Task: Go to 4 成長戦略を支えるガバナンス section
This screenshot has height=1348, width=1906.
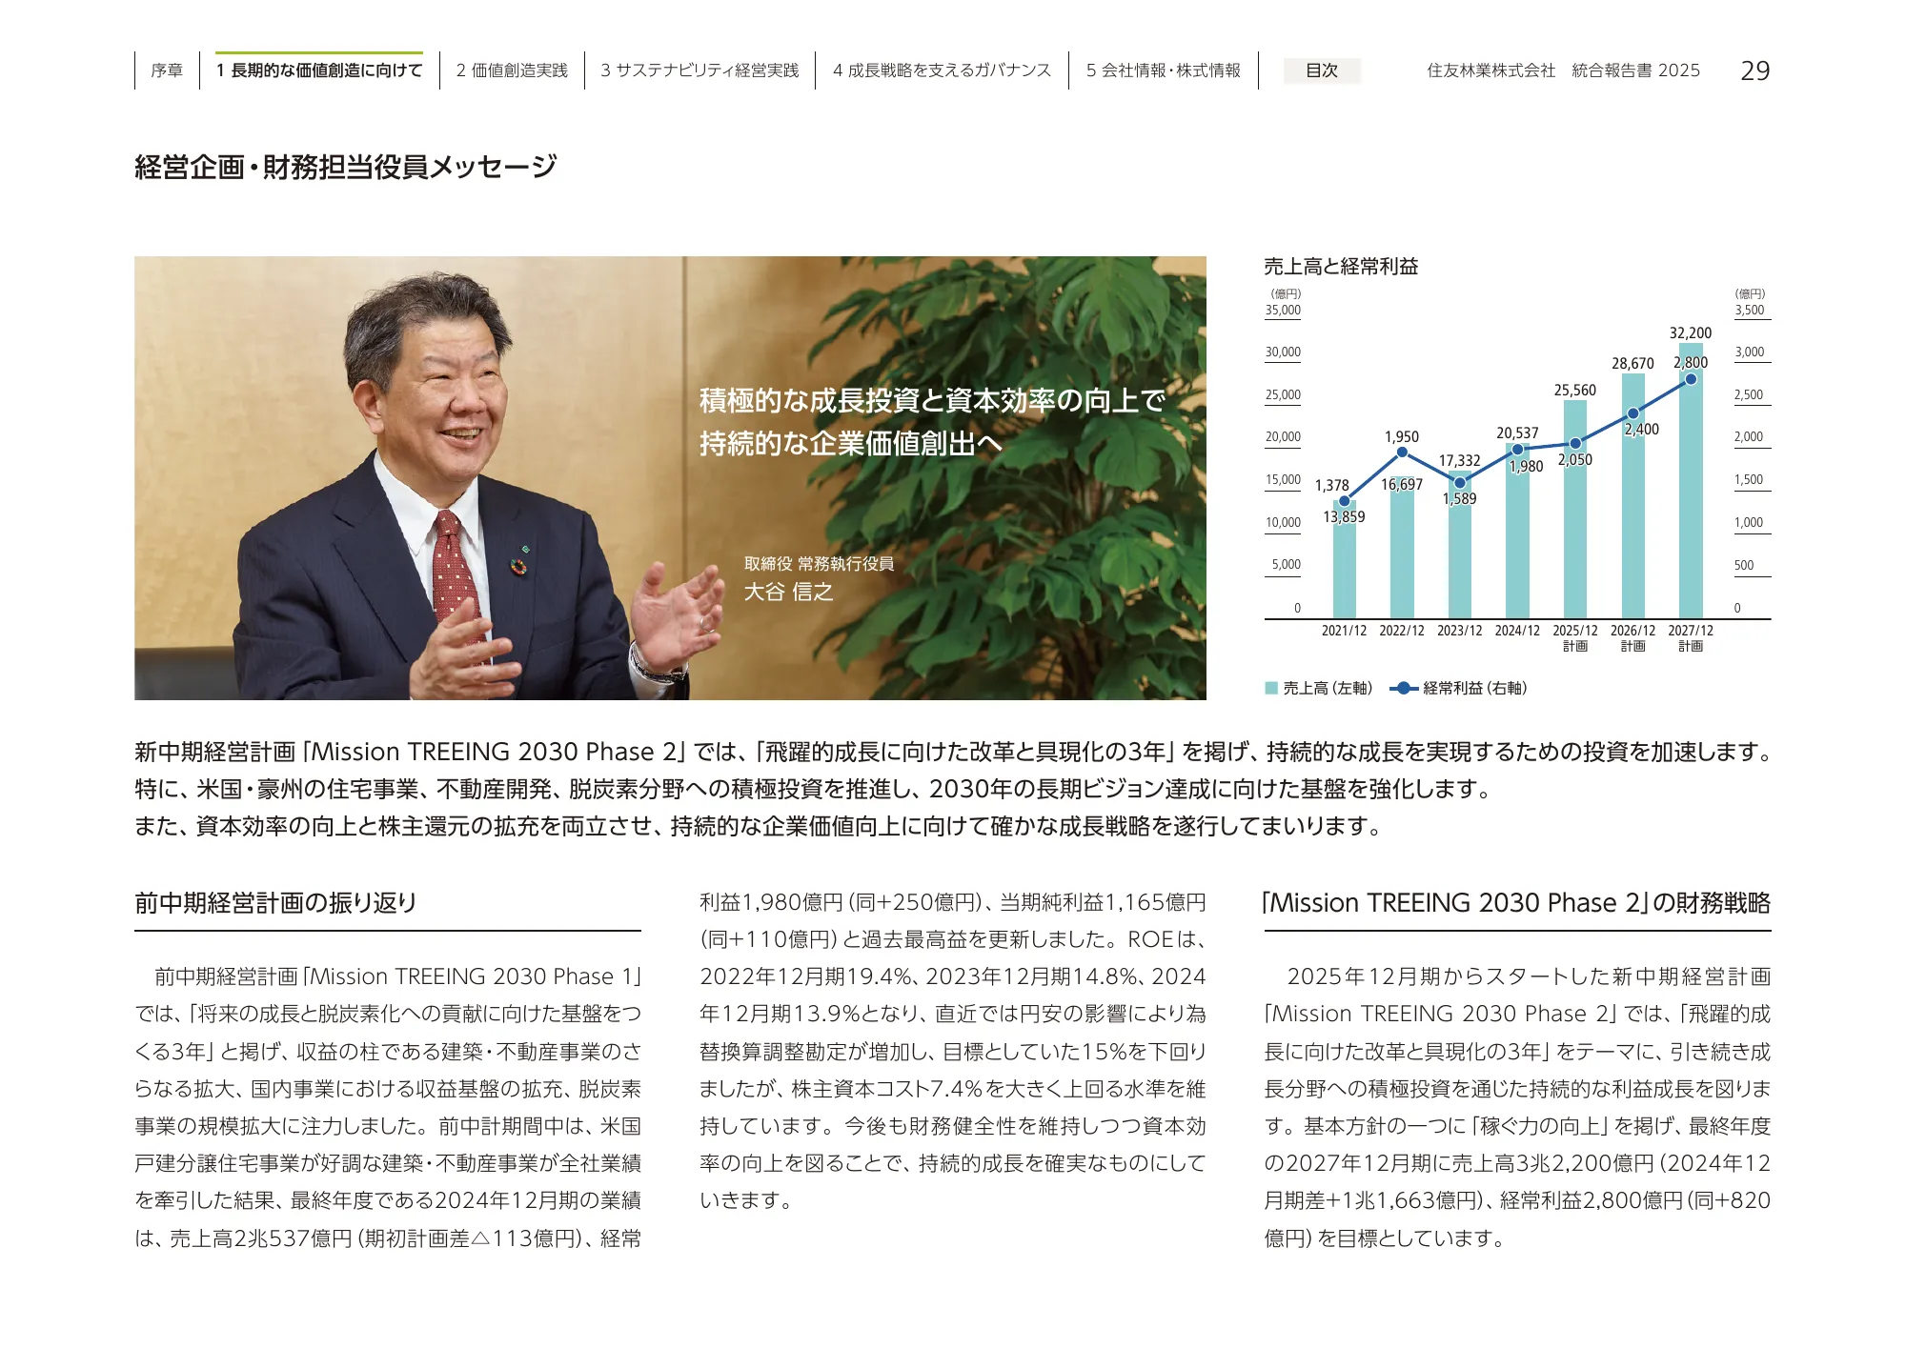Action: [x=941, y=68]
